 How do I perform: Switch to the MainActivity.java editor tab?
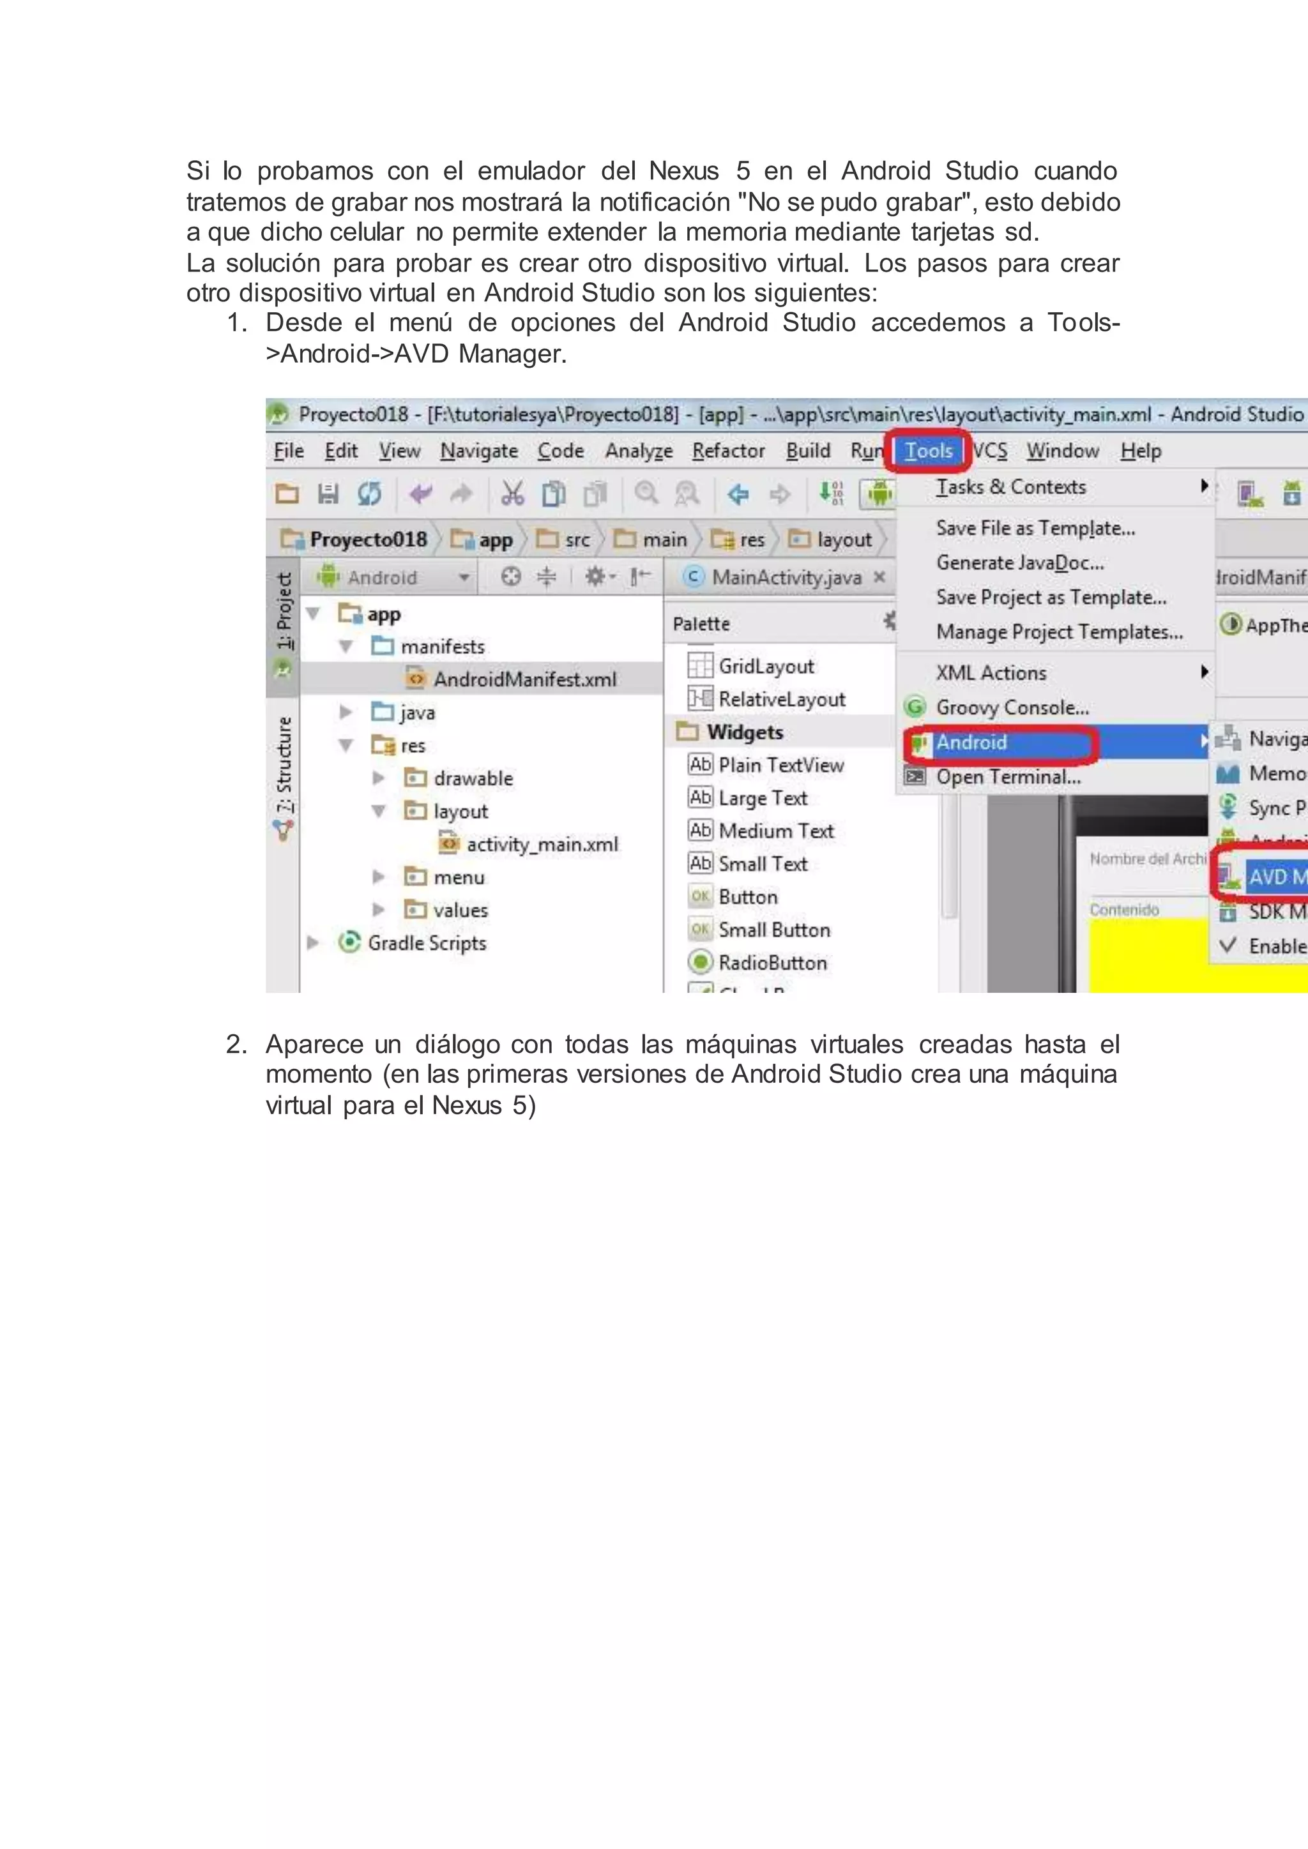pos(777,577)
